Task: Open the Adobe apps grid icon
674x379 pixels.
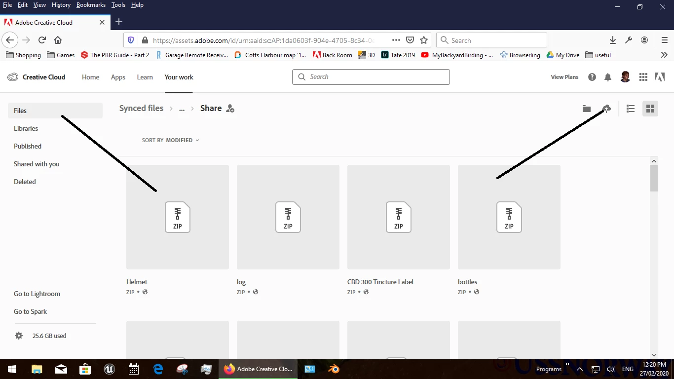Action: click(643, 77)
